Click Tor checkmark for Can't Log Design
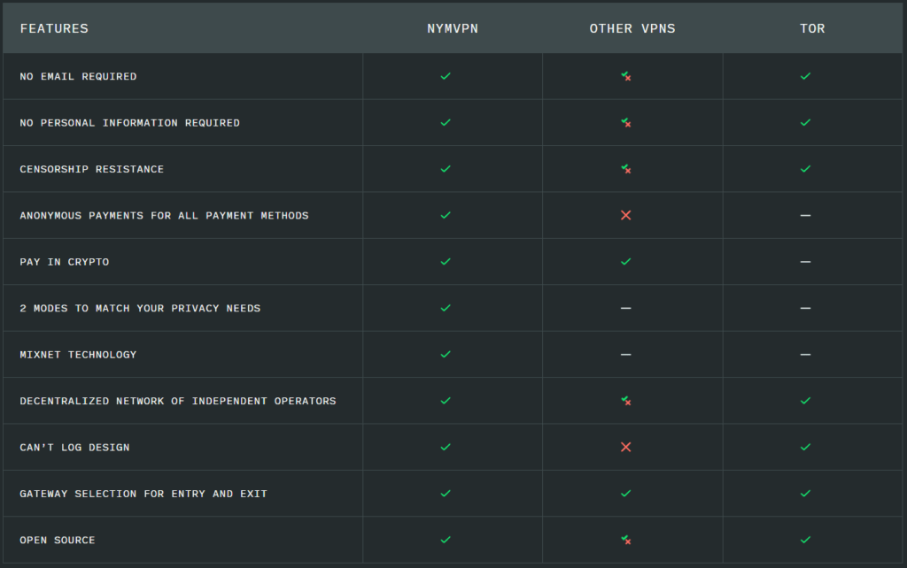This screenshot has height=568, width=907. (x=805, y=447)
